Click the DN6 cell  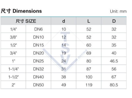38,29
